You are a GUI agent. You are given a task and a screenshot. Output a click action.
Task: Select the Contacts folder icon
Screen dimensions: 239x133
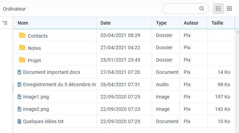(x=22, y=35)
